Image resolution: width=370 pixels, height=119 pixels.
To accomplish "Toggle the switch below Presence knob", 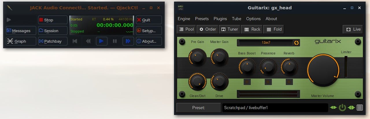I will click(268, 82).
